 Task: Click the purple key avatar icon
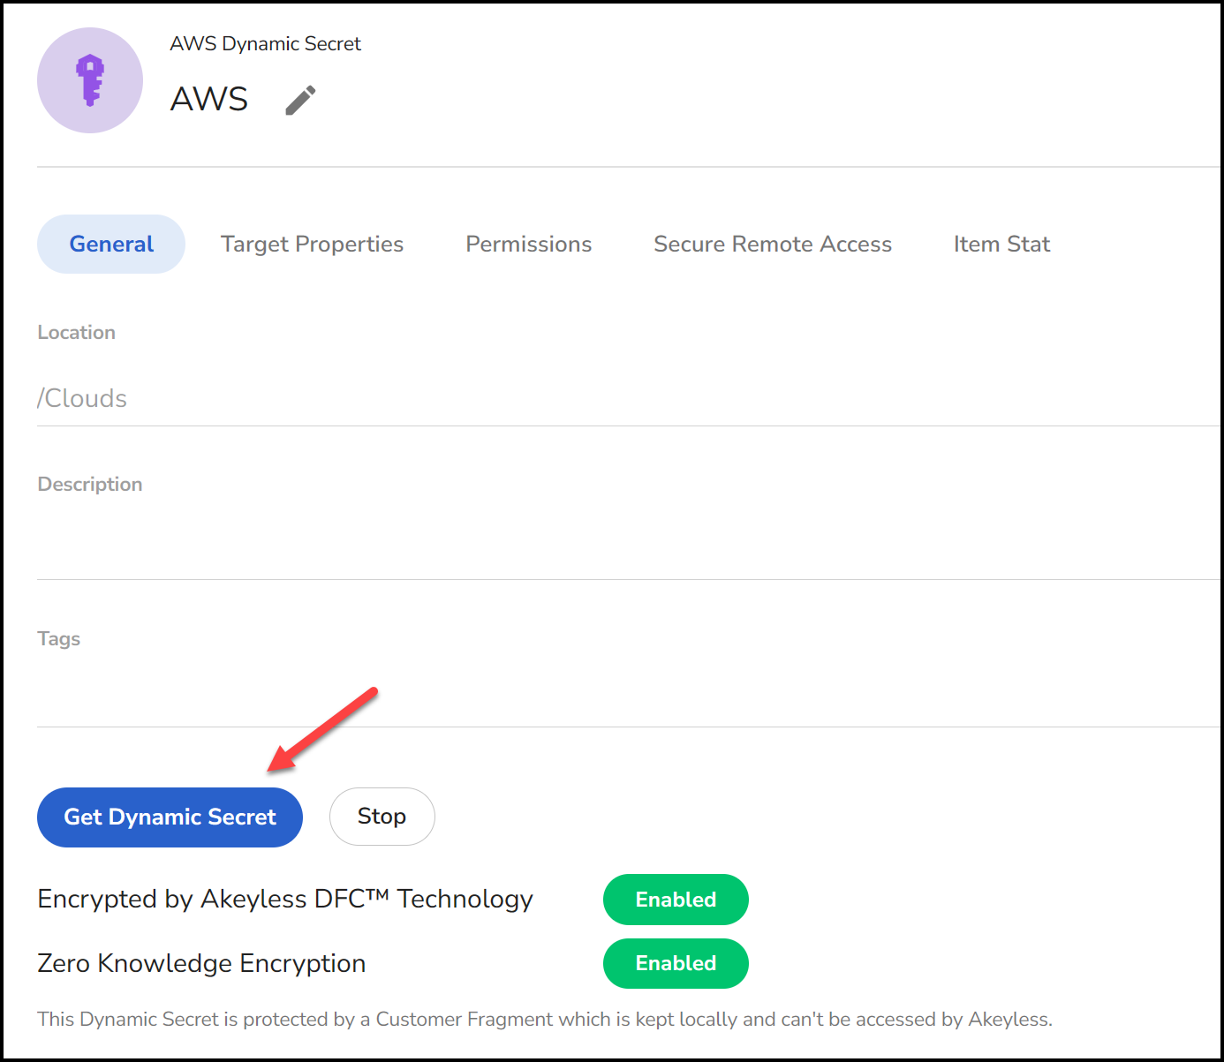pos(90,80)
